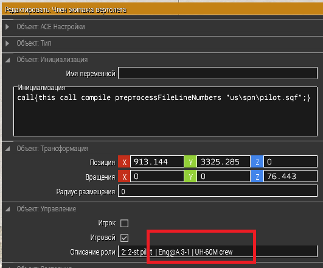Click the blue Z label of Вращения

tap(257, 176)
